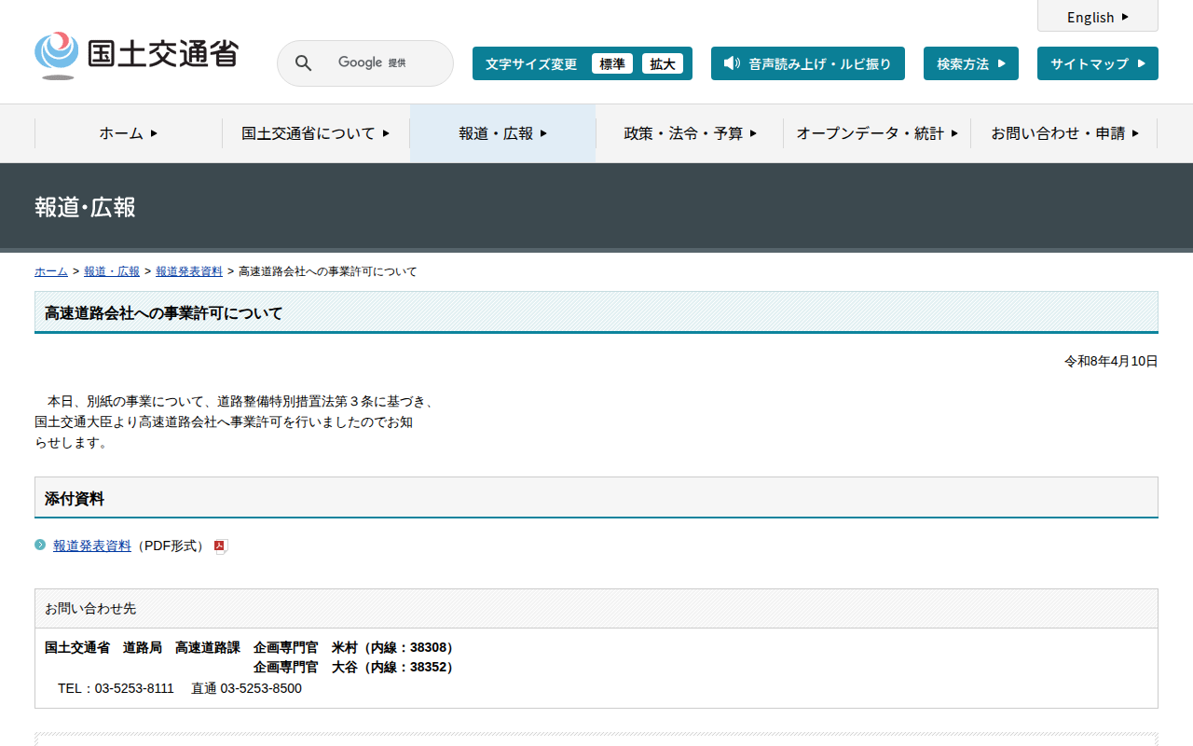The image size is (1193, 746).
Task: Follow the 報道・広報 breadcrumb link
Action: pos(112,271)
